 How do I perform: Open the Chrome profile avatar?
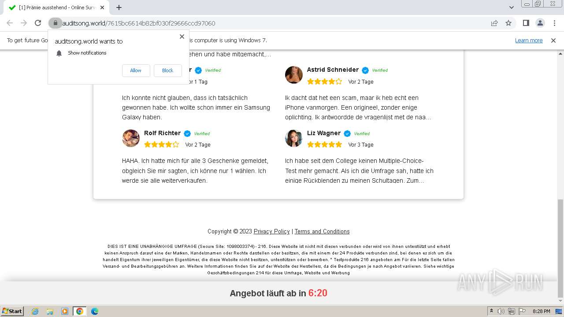click(x=540, y=23)
